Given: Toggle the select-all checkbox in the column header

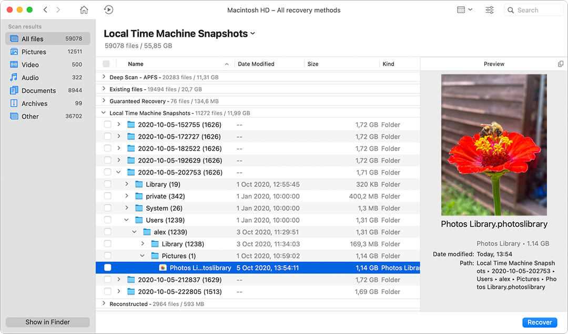Looking at the screenshot, I should click(x=106, y=64).
